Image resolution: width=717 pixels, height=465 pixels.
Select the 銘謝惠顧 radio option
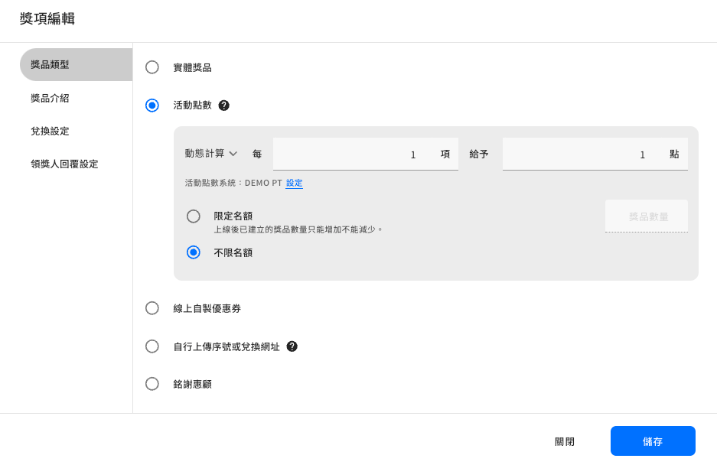pyautogui.click(x=152, y=384)
